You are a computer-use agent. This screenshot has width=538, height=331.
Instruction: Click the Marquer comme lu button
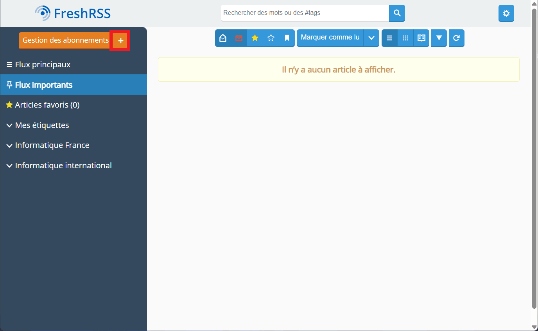pos(330,38)
